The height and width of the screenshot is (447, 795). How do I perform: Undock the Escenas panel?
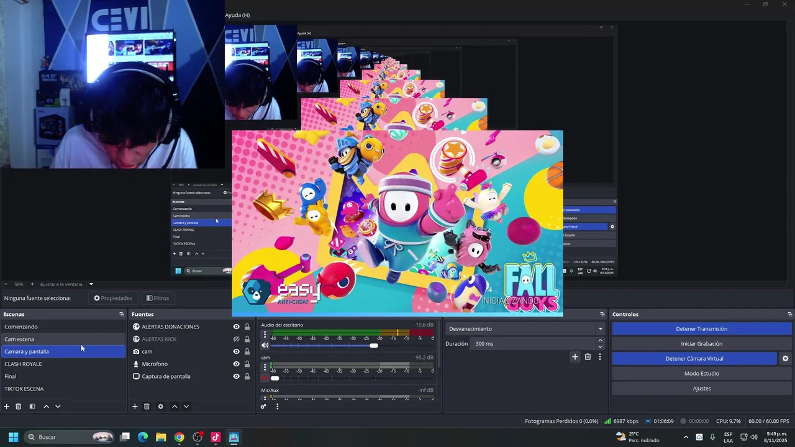click(122, 314)
